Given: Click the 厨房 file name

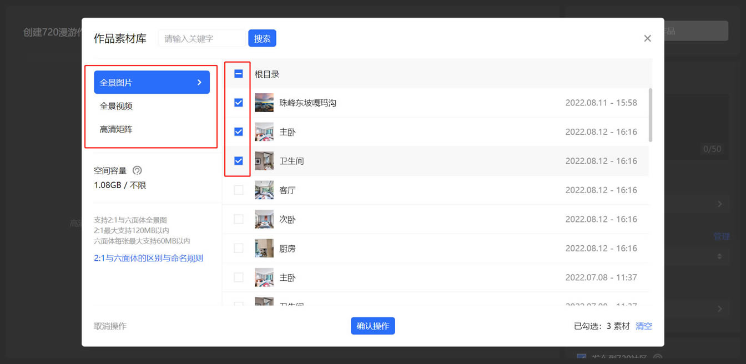Looking at the screenshot, I should (288, 248).
